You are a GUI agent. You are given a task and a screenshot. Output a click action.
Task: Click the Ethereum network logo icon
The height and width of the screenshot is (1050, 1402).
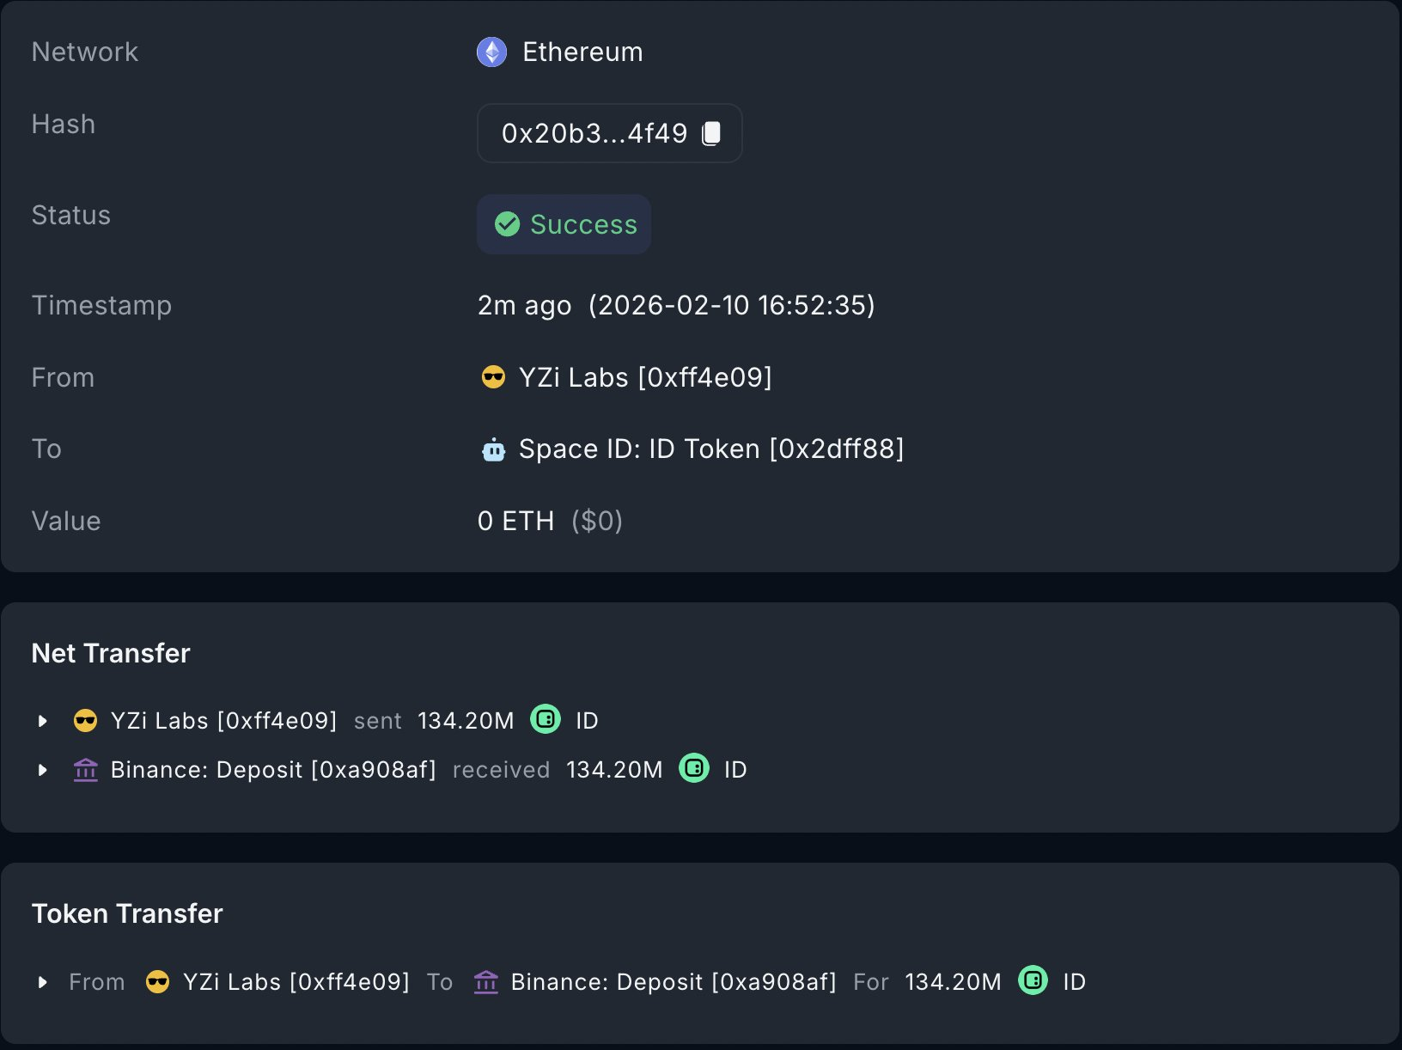click(491, 52)
